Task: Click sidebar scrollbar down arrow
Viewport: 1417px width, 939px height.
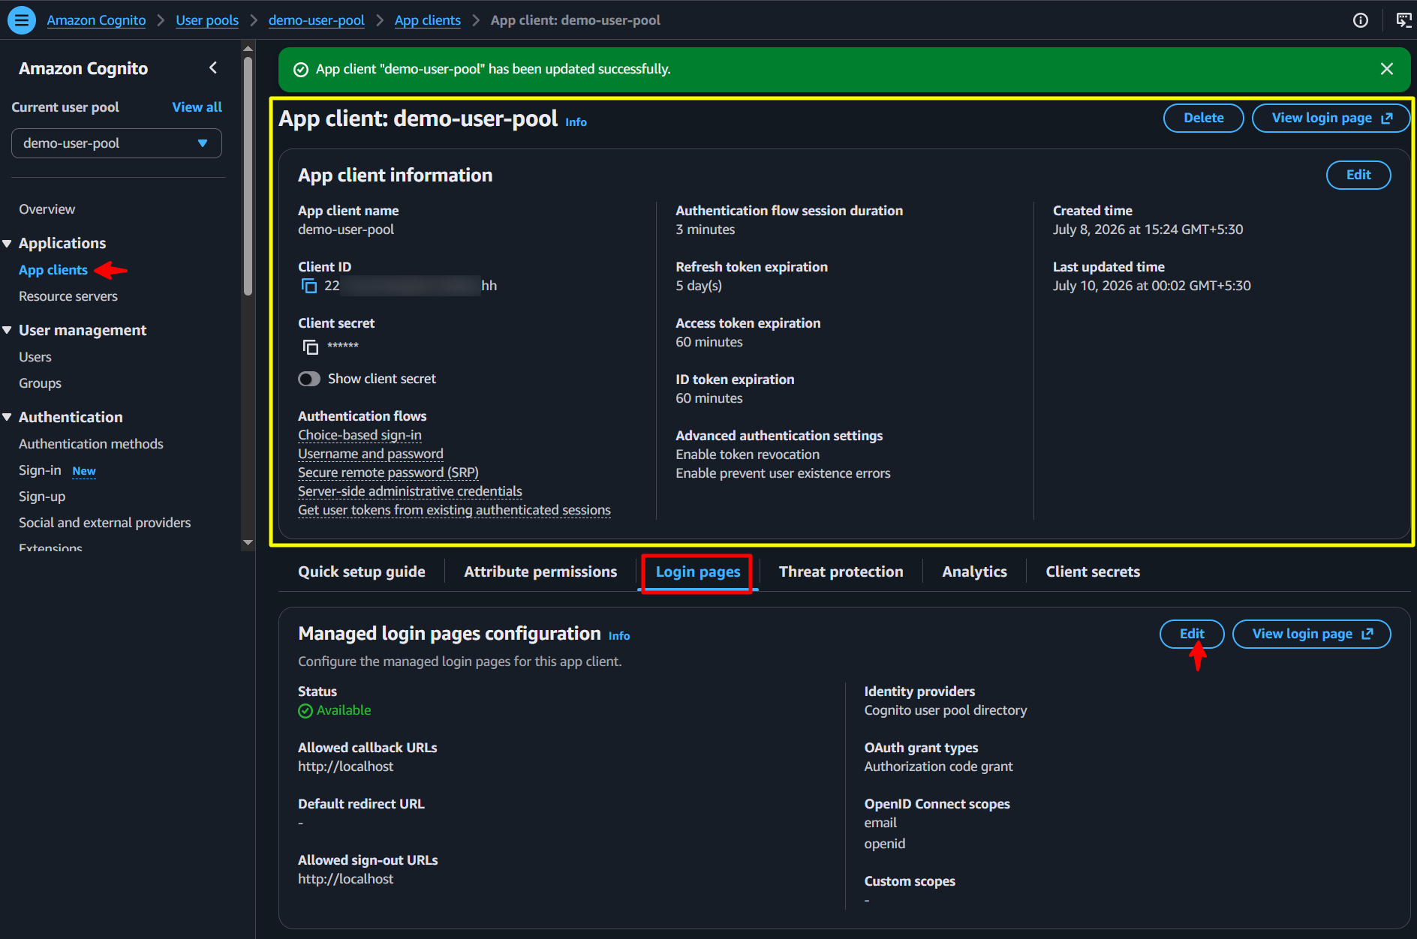Action: pyautogui.click(x=248, y=542)
